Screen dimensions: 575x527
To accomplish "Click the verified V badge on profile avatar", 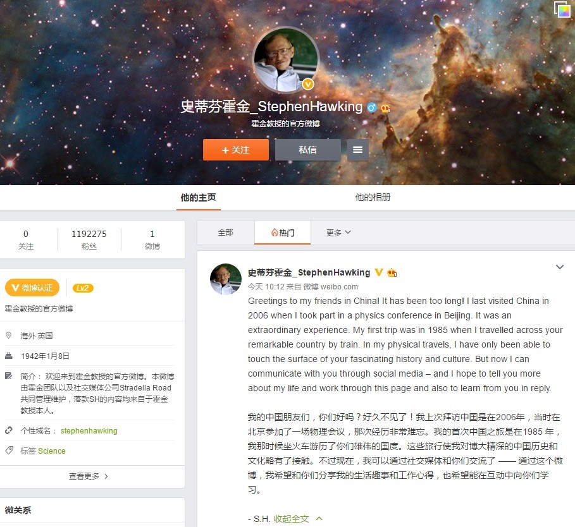I will [308, 85].
